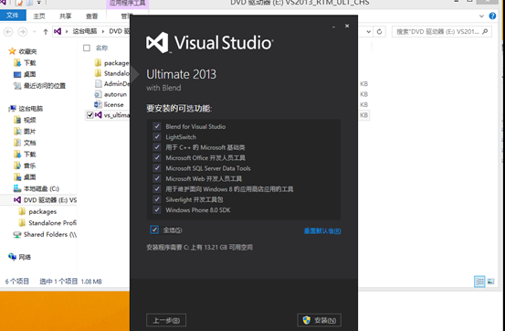
Task: Toggle Microsoft Web 开发人员工具 checkbox
Action: click(157, 178)
